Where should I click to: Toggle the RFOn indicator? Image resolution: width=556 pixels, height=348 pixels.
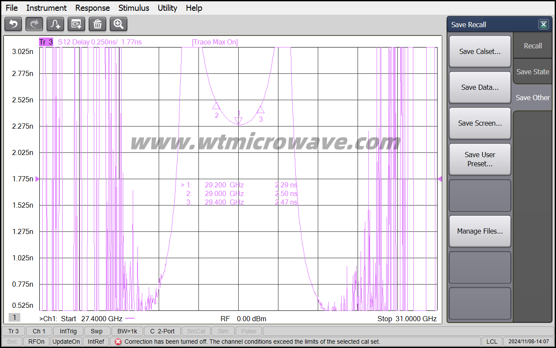tap(36, 342)
